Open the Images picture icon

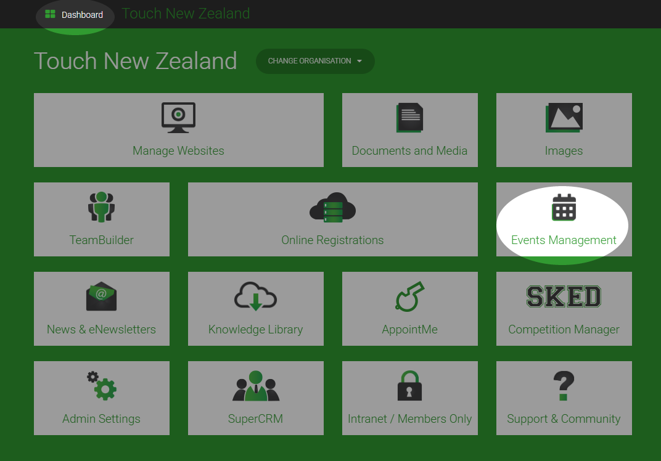(x=564, y=118)
